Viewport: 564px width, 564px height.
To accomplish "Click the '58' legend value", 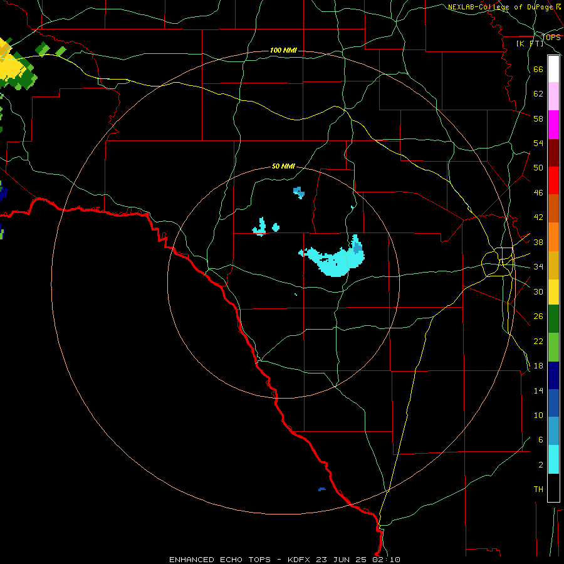I will pos(538,118).
